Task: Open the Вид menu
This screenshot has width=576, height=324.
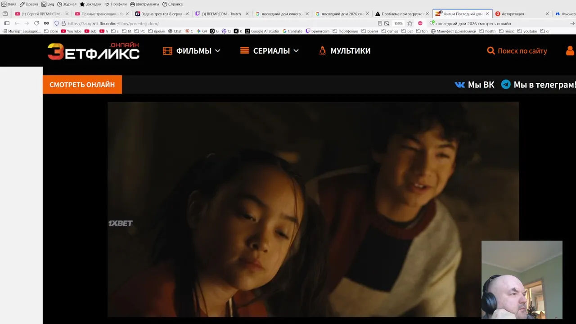Action: click(48, 4)
